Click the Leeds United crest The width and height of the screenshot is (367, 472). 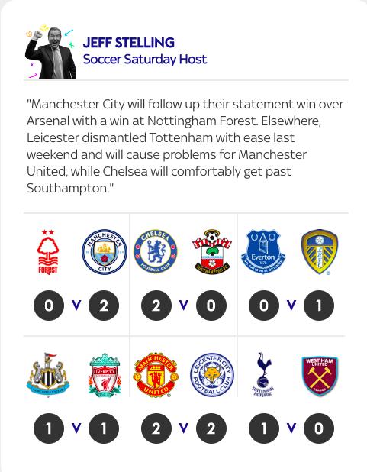(x=320, y=252)
